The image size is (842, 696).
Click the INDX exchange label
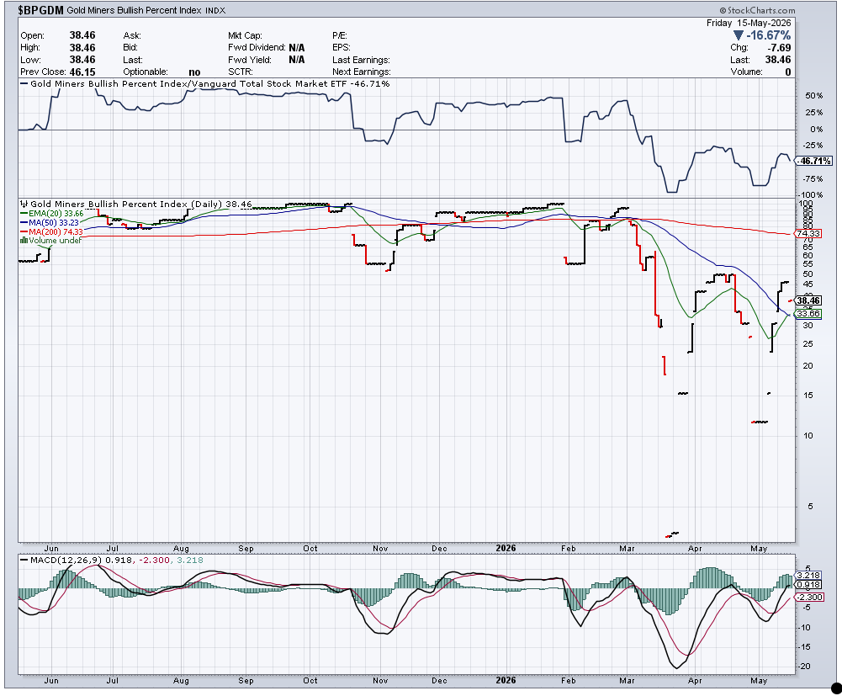tap(215, 11)
